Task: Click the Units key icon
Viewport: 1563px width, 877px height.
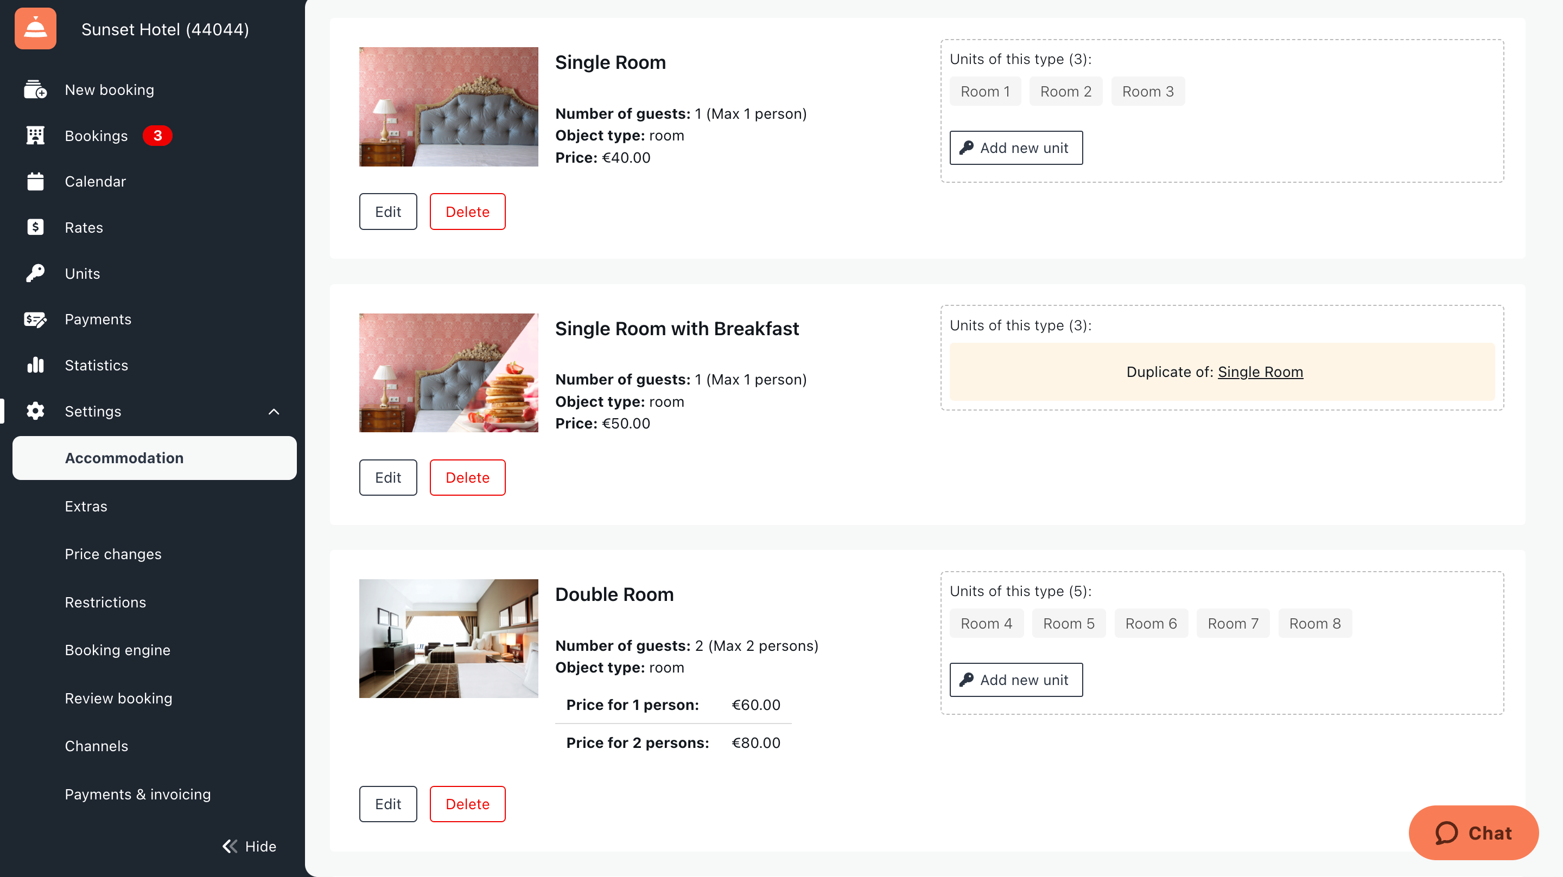Action: click(x=35, y=273)
